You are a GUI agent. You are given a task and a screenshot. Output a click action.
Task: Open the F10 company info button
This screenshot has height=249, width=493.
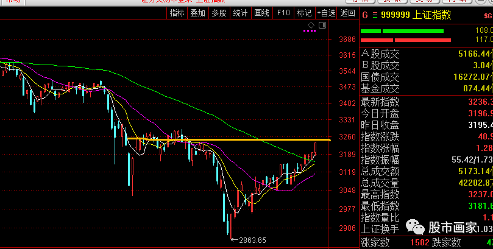pyautogui.click(x=283, y=13)
